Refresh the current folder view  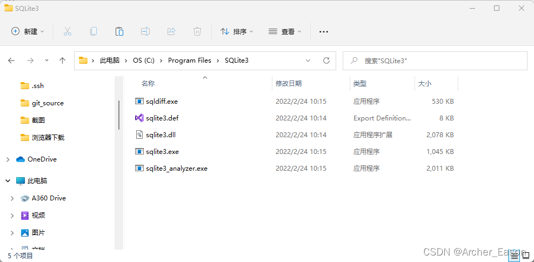(326, 61)
